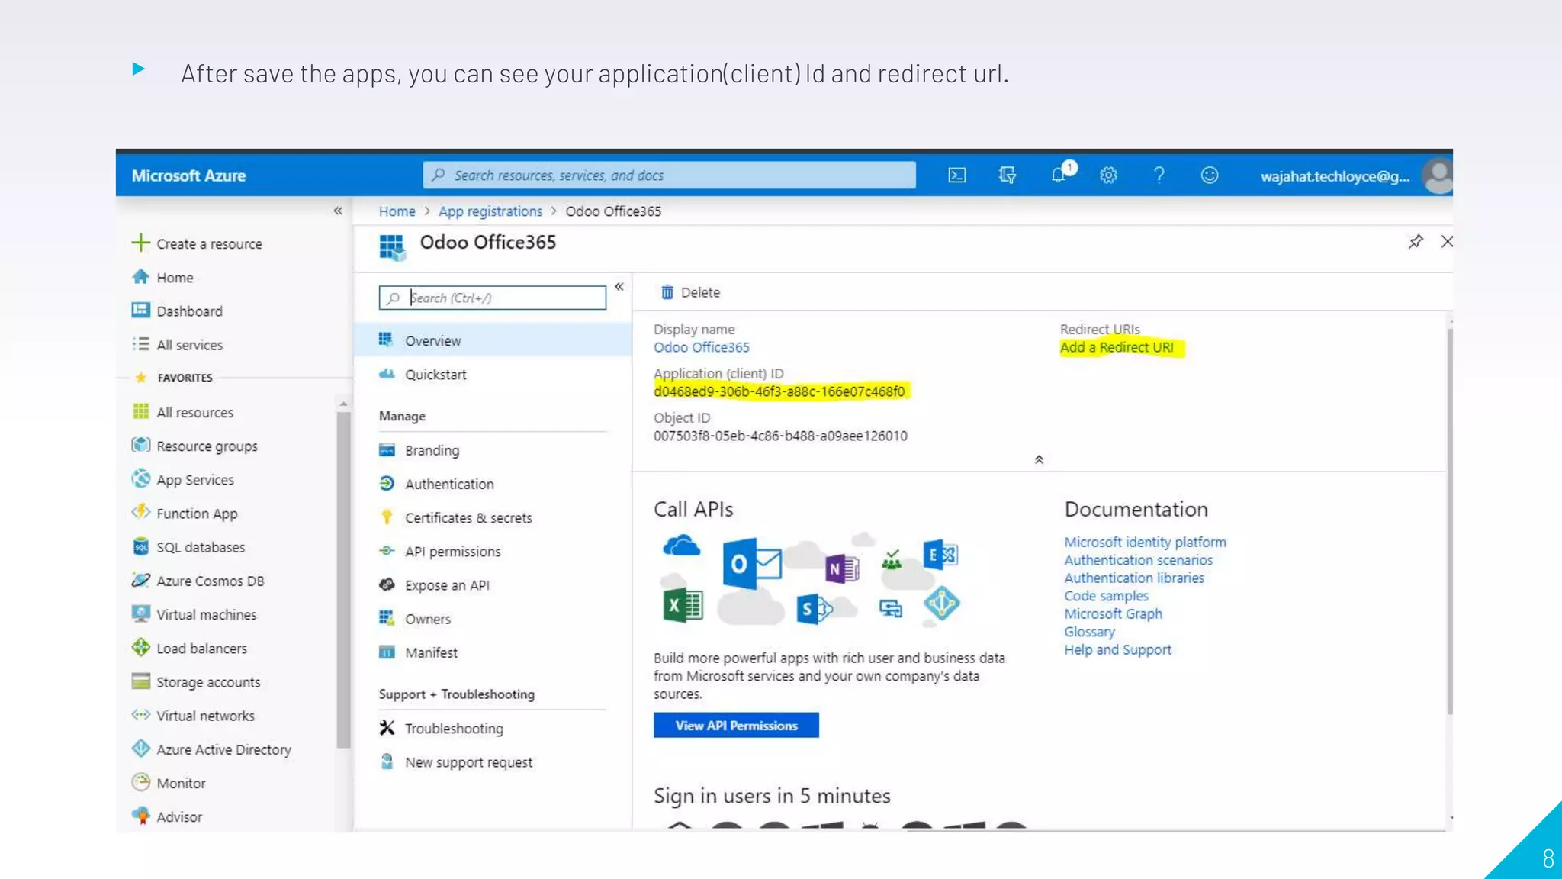Open All resources favorite
Screen dimensions: 1562x879
pos(182,412)
